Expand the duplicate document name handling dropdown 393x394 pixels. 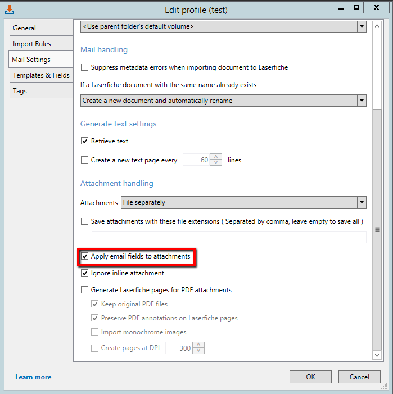point(223,101)
